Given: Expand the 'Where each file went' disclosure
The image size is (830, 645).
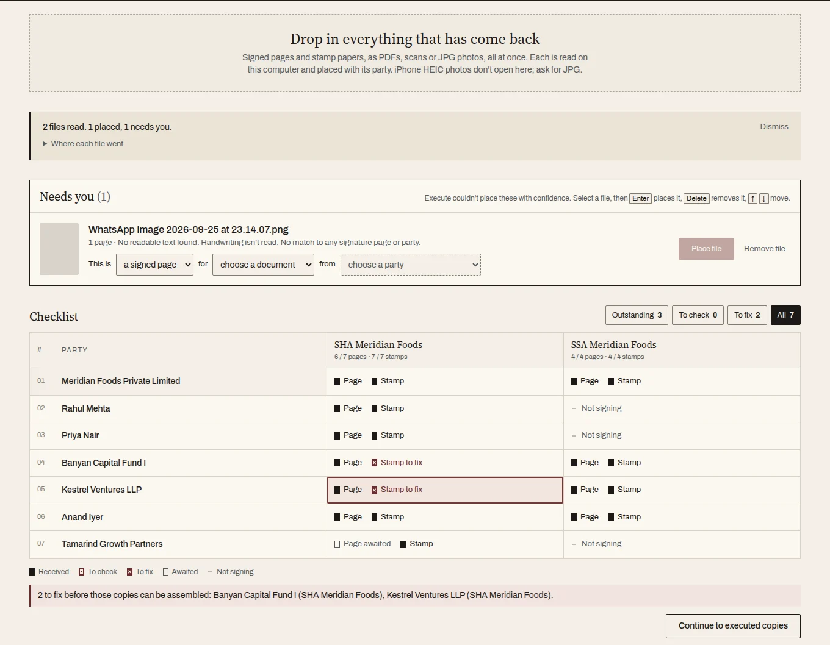Looking at the screenshot, I should pyautogui.click(x=83, y=144).
